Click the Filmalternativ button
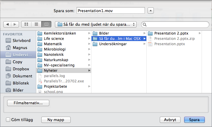The height and width of the screenshot is (127, 212). [28, 103]
